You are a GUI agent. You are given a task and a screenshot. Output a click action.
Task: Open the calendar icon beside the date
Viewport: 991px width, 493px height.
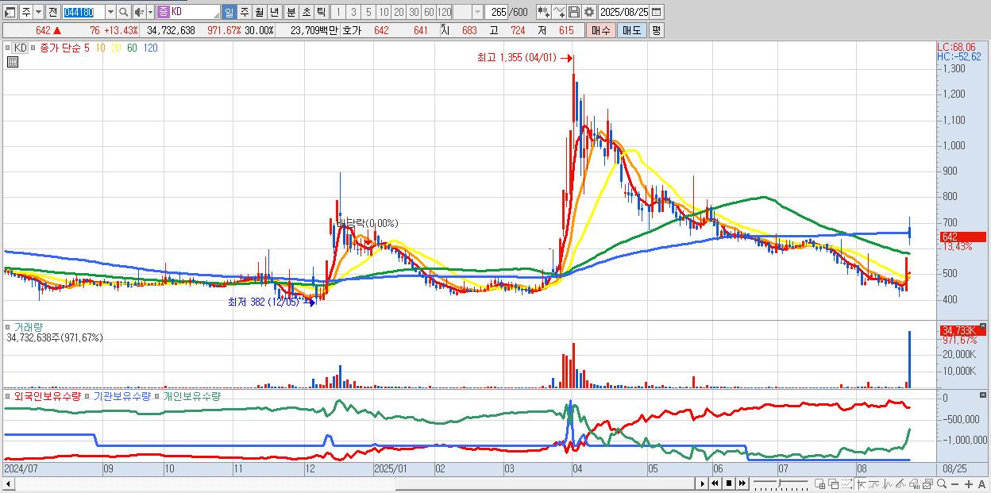(656, 12)
